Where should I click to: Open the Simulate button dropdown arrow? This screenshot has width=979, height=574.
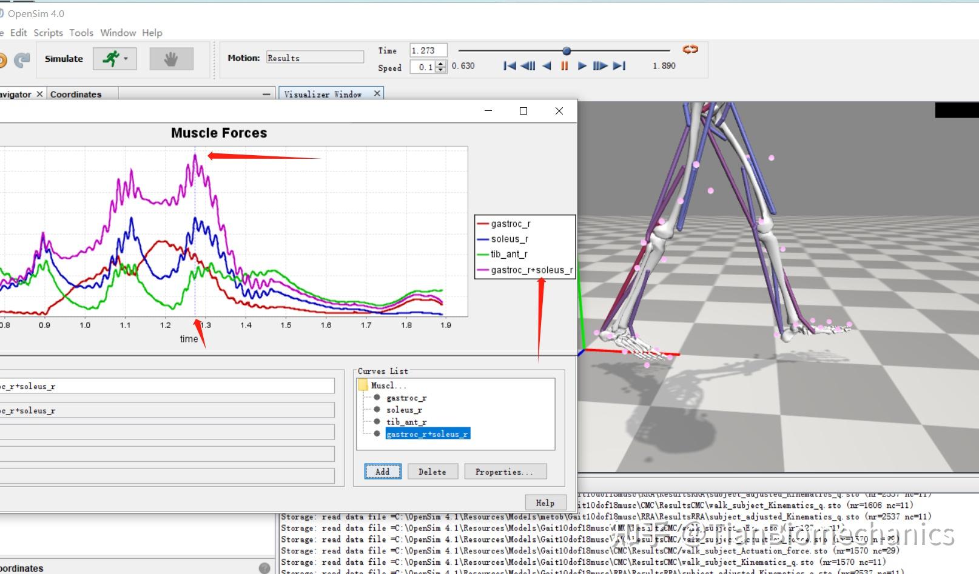coord(126,59)
